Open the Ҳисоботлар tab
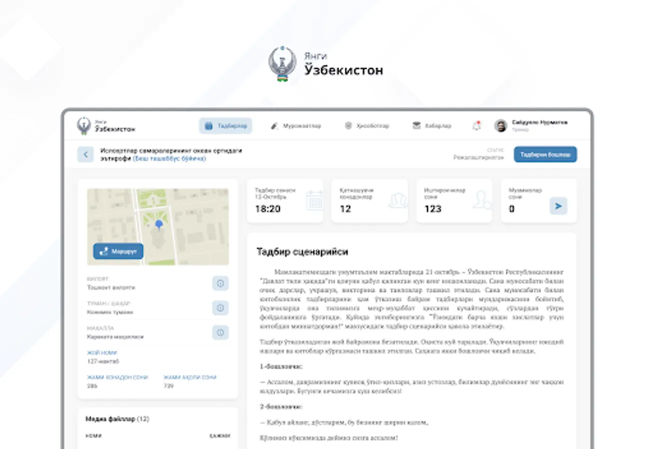654x449 pixels. point(367,126)
